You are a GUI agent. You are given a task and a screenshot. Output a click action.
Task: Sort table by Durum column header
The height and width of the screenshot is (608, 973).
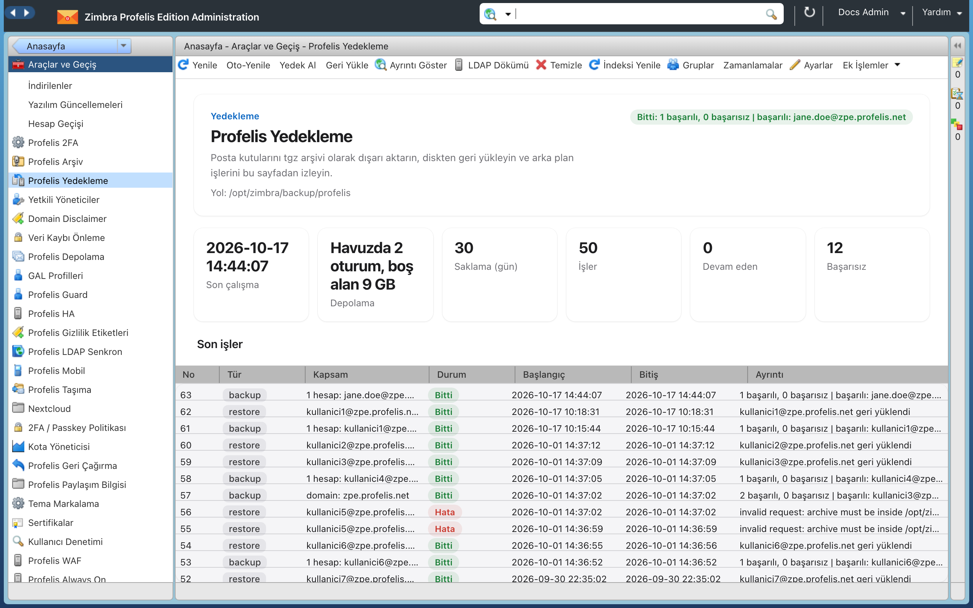472,374
